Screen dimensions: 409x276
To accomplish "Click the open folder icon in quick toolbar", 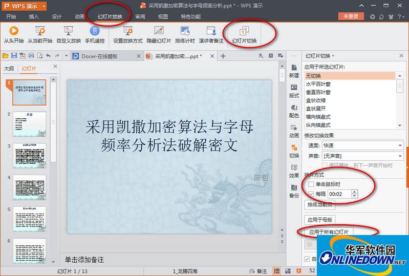I will (6, 56).
